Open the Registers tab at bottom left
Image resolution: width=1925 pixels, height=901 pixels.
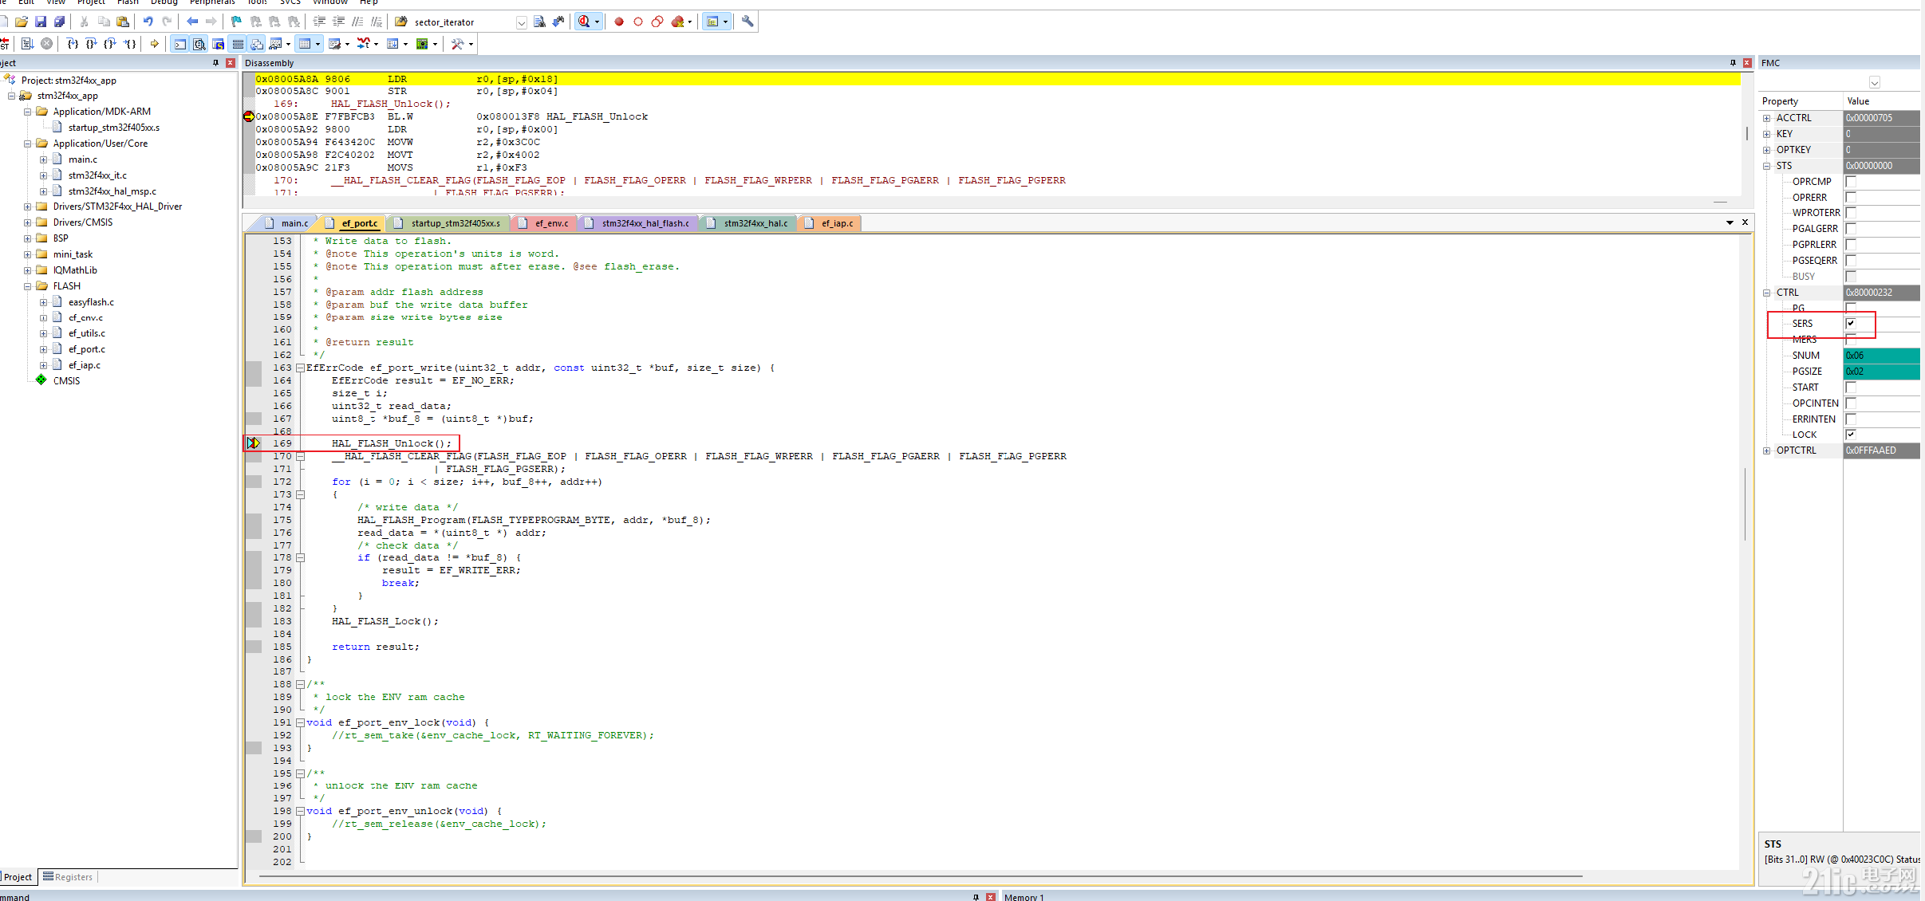[68, 877]
